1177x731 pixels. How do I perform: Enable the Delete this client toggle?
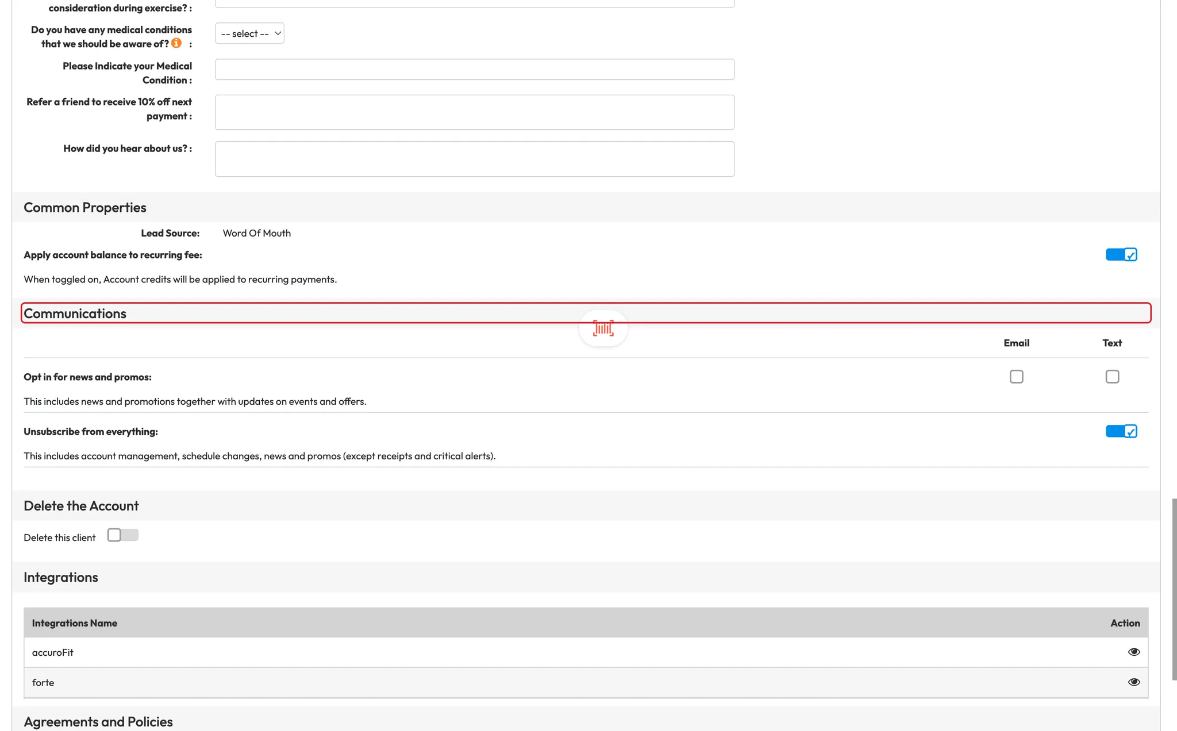(x=122, y=535)
